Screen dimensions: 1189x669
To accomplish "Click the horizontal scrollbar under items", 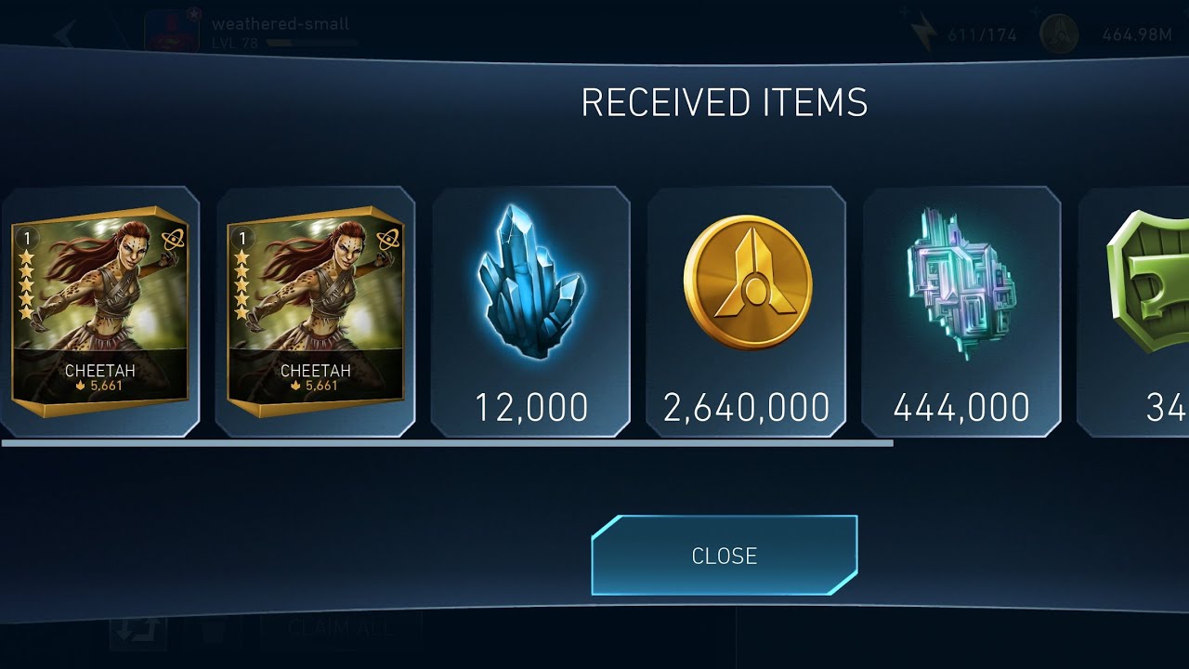I will [447, 444].
